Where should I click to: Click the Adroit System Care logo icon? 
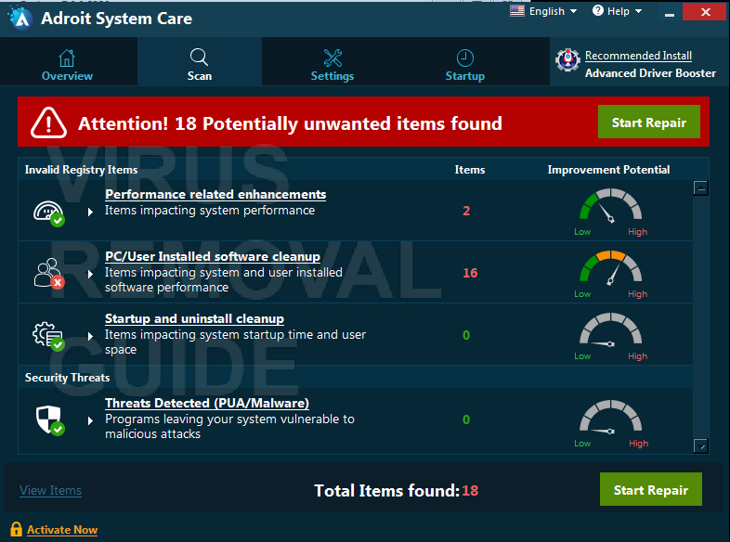(x=20, y=18)
